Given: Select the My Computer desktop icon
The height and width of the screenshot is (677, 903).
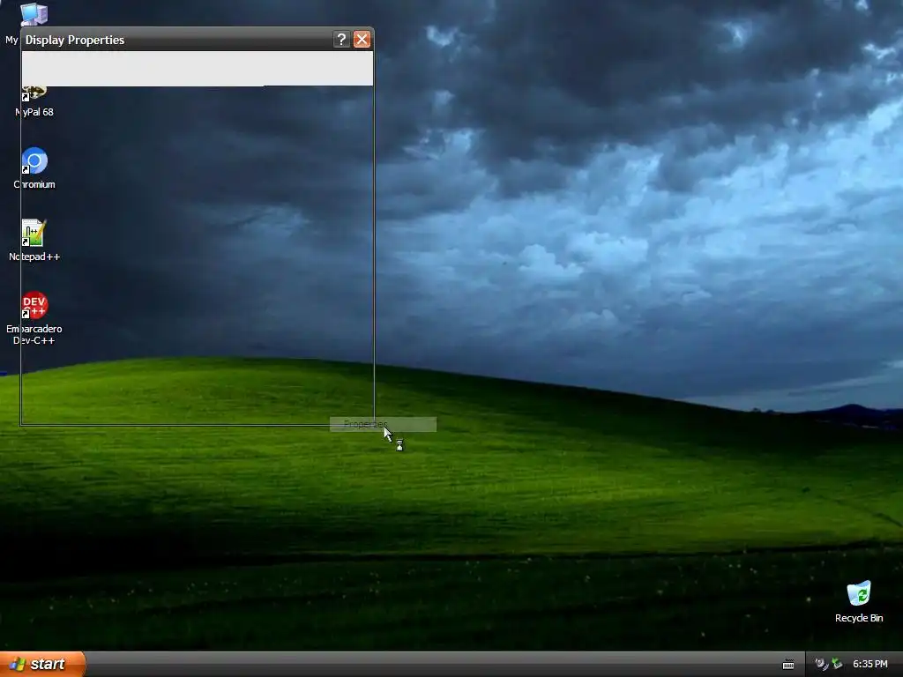Looking at the screenshot, I should (x=34, y=14).
